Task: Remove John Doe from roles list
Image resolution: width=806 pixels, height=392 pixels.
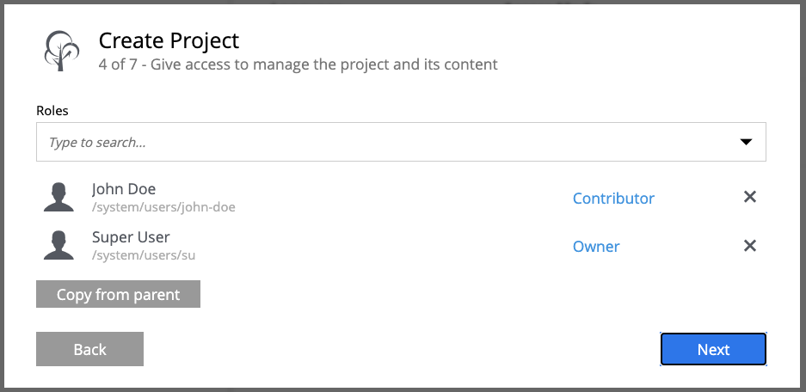Action: click(750, 197)
